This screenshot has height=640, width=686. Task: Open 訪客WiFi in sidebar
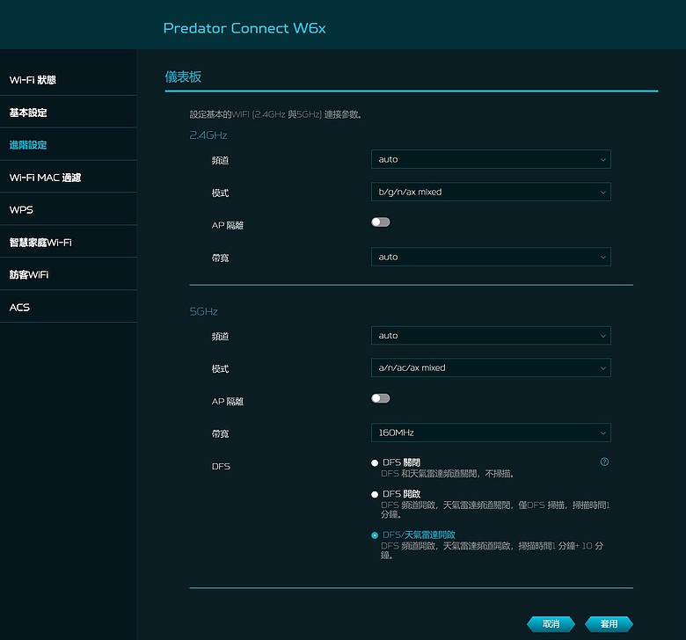click(69, 274)
